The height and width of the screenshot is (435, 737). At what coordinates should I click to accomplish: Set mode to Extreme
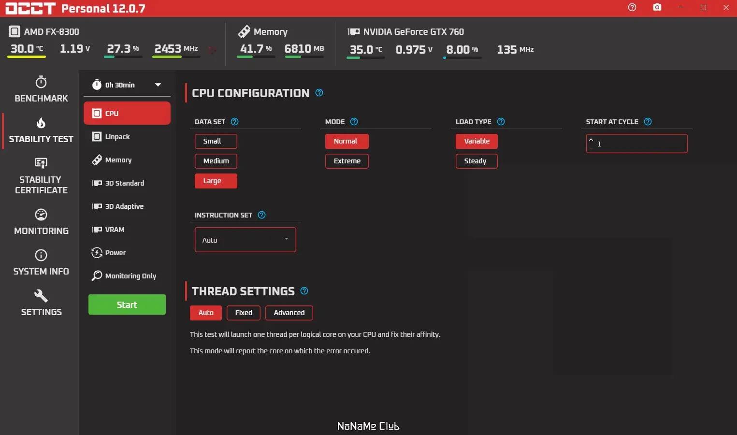347,161
